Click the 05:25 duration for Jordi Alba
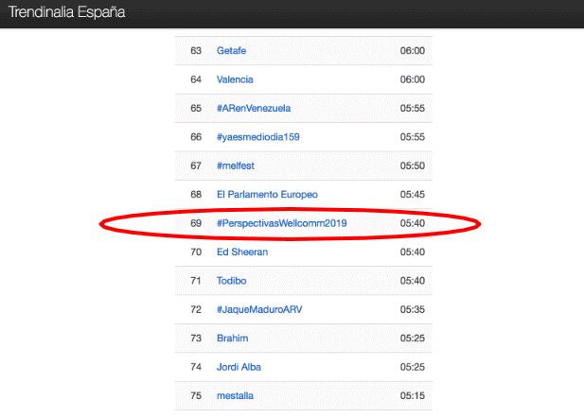 [x=413, y=367]
